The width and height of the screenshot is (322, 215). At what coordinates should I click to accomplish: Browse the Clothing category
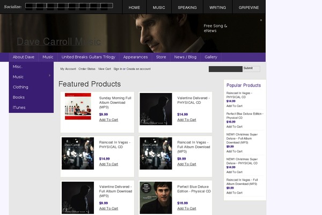tap(31, 87)
